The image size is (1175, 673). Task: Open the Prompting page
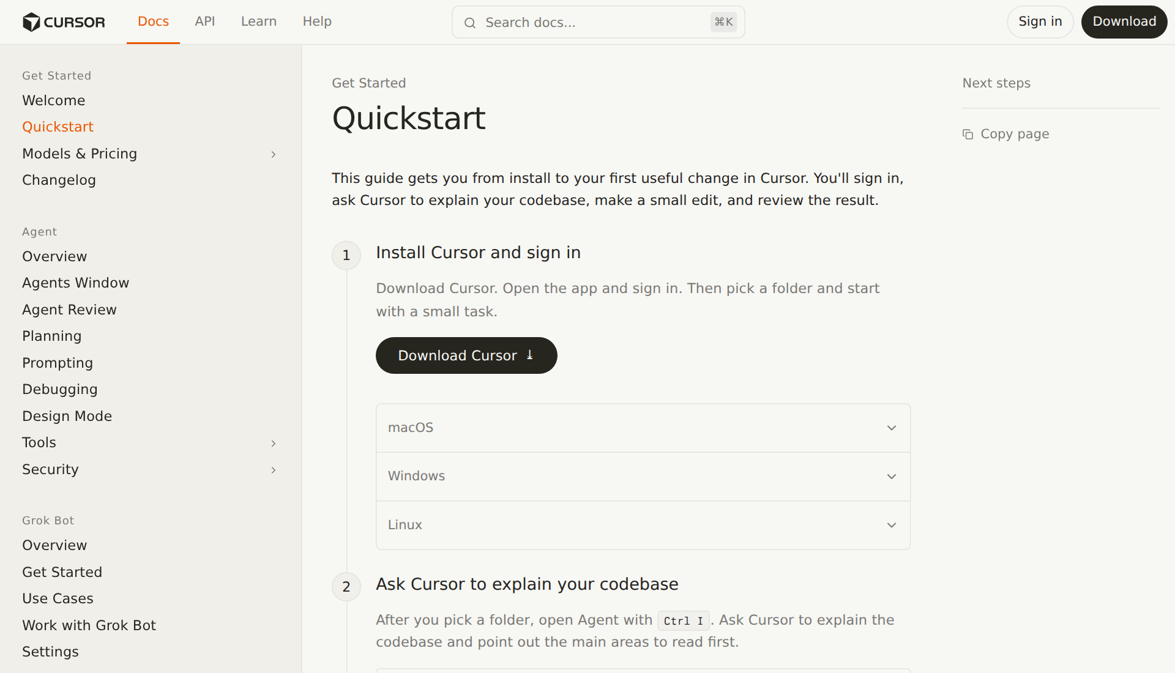(58, 363)
